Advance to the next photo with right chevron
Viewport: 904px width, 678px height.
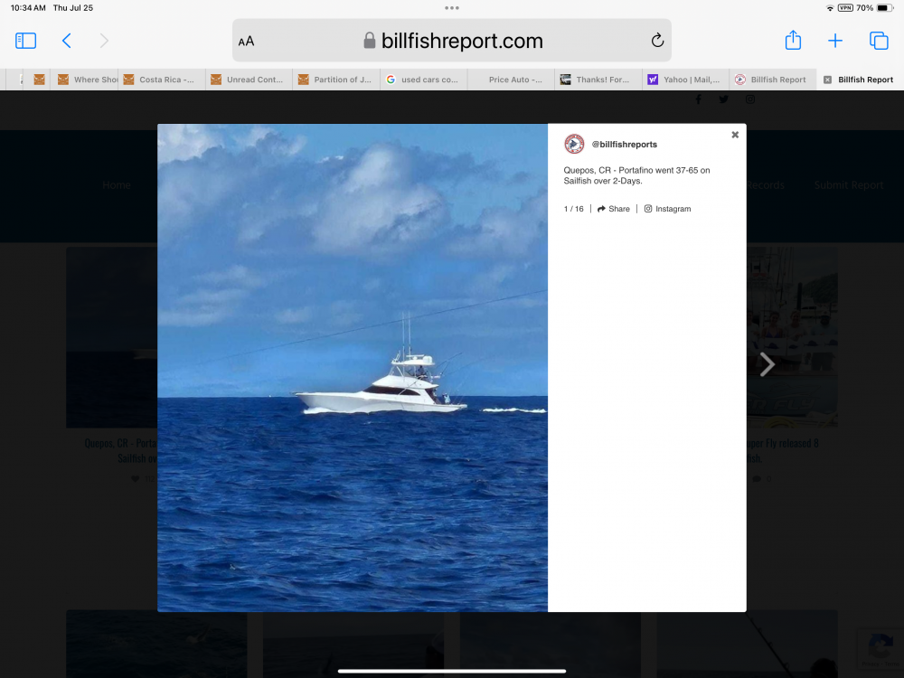click(x=767, y=364)
